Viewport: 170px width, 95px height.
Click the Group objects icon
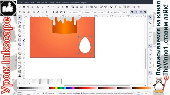tap(101, 7)
